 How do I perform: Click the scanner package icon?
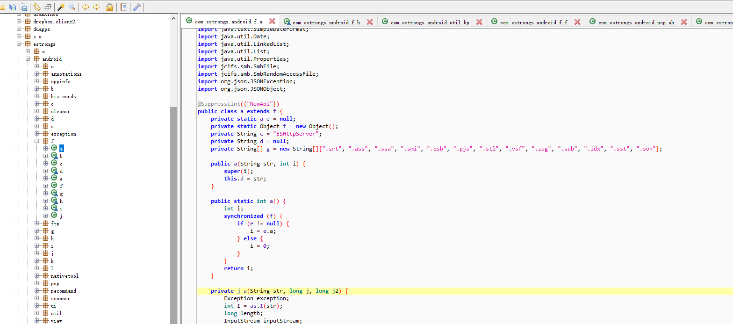point(45,298)
